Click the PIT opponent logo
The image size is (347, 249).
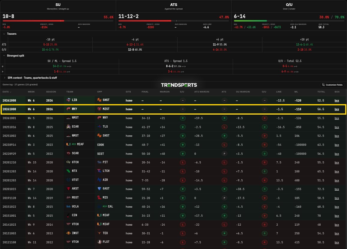(99, 162)
